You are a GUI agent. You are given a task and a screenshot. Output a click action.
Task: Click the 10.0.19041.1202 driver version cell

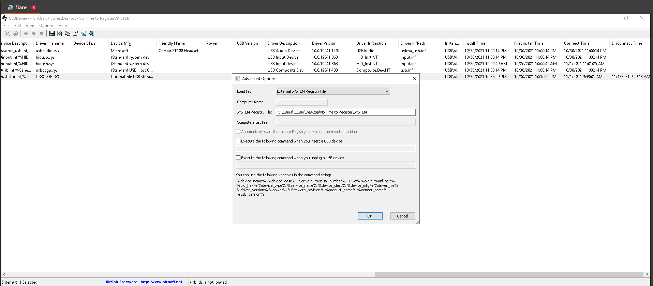coord(326,51)
